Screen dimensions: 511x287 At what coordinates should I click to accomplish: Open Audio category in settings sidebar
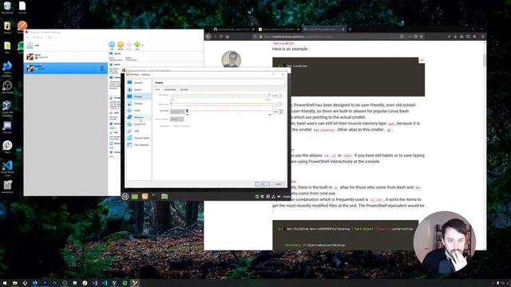click(x=138, y=110)
